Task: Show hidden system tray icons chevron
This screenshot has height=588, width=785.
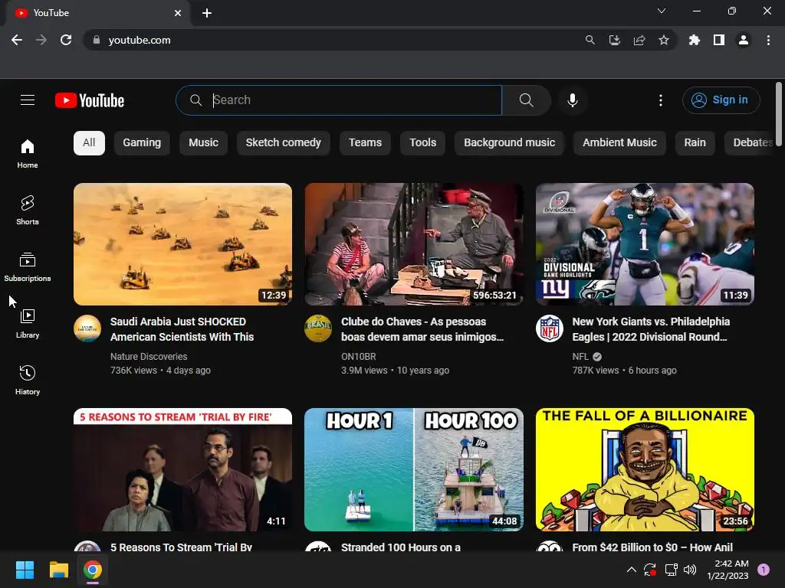Action: click(x=632, y=570)
